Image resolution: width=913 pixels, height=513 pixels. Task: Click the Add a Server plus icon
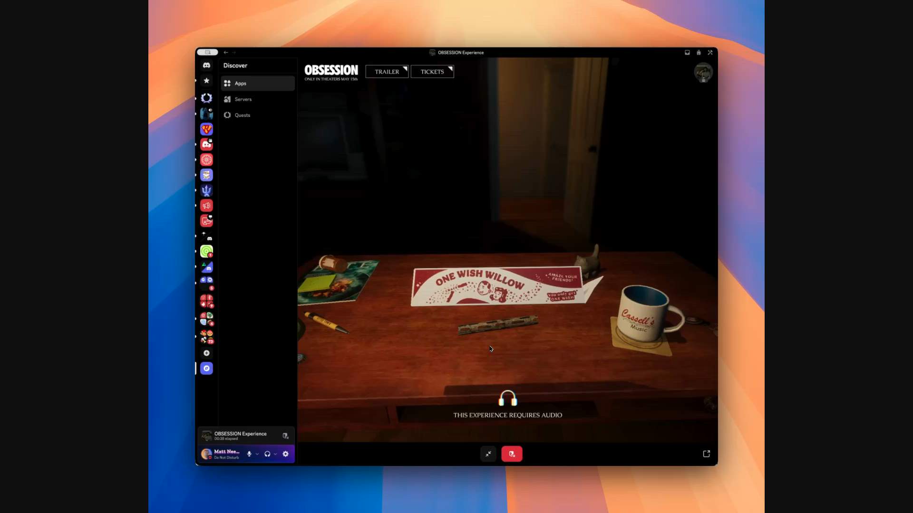point(206,353)
